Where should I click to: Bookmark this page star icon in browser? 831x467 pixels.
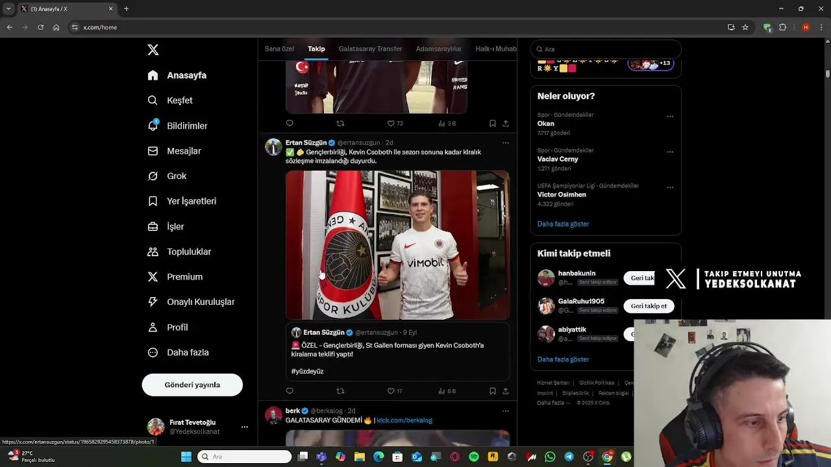(745, 27)
